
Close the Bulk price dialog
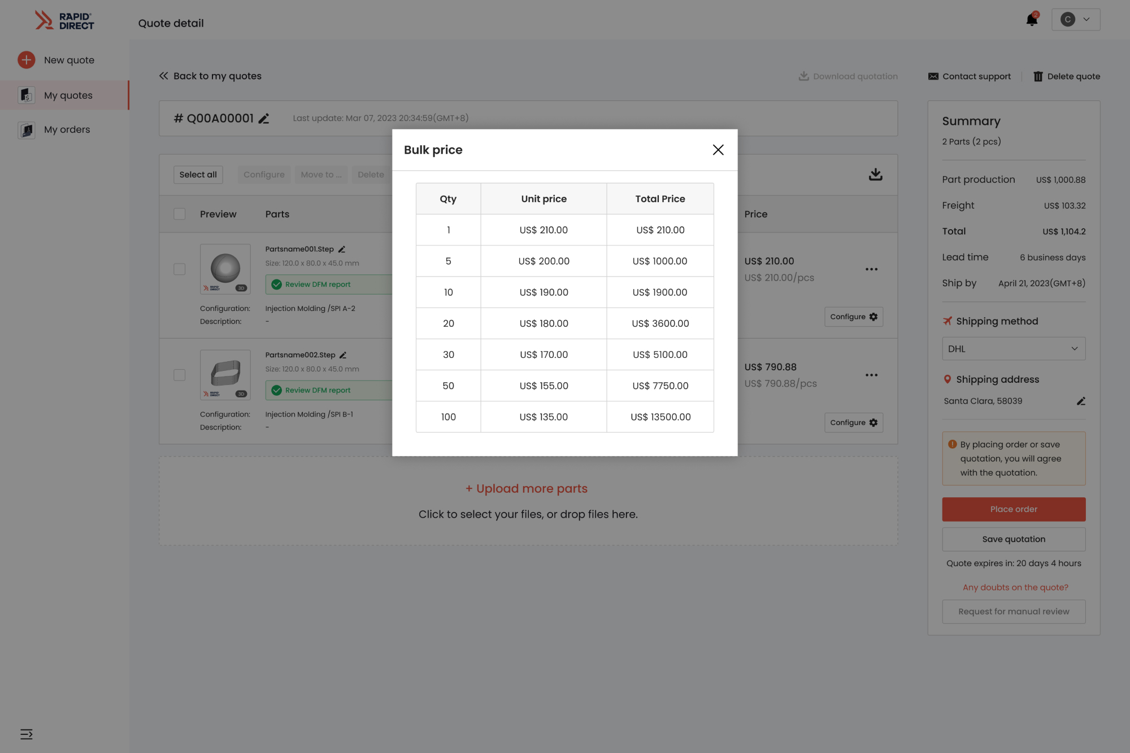point(718,150)
